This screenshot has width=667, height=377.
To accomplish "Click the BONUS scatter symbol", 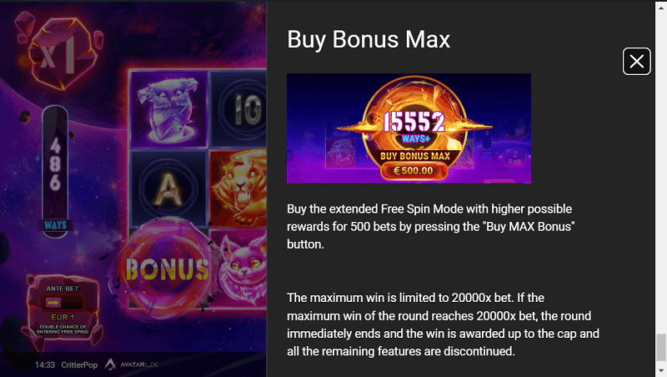I will point(167,269).
